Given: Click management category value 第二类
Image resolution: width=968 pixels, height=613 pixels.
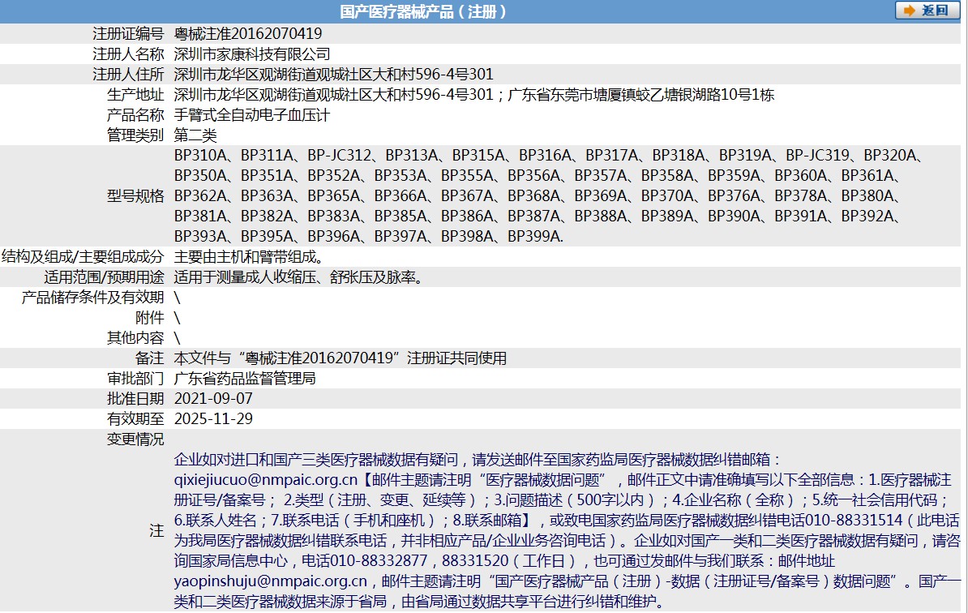Looking at the screenshot, I should (195, 135).
